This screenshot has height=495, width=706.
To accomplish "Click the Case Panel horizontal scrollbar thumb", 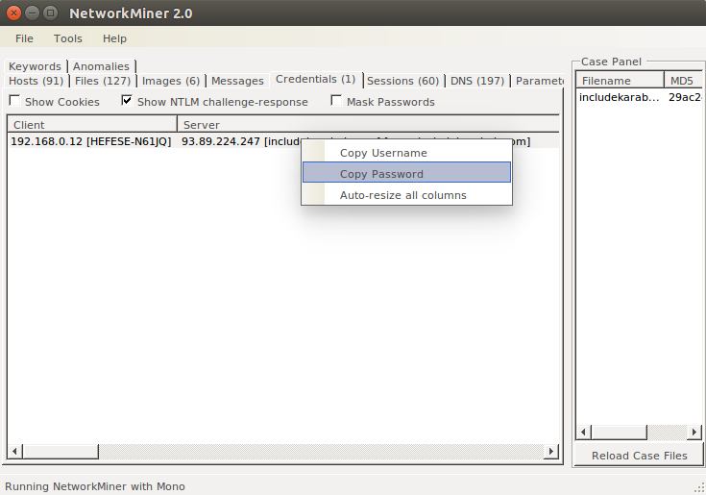I will tap(620, 432).
